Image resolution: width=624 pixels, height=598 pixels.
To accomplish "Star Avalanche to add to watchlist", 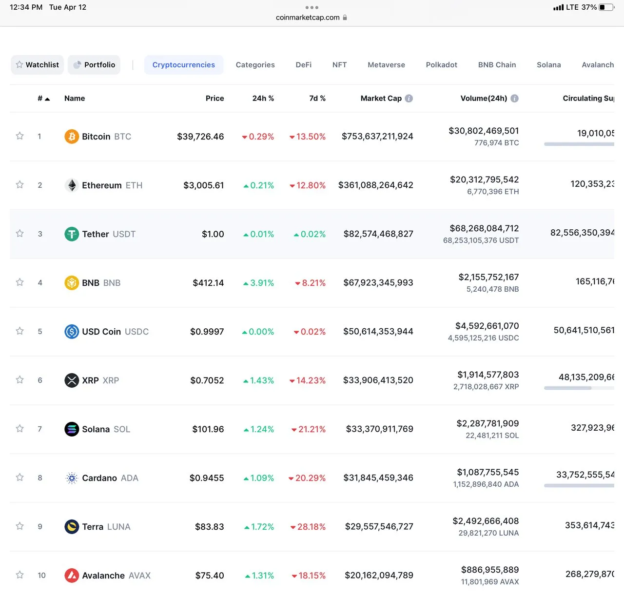I will coord(19,575).
